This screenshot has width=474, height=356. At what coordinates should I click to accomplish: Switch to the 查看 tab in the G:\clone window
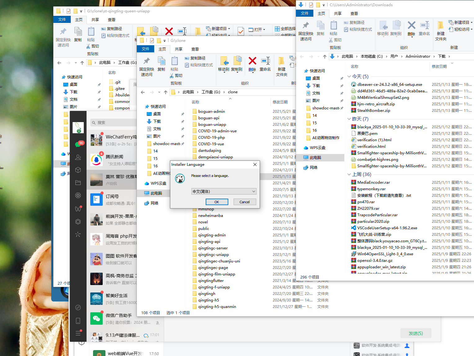[x=195, y=49]
